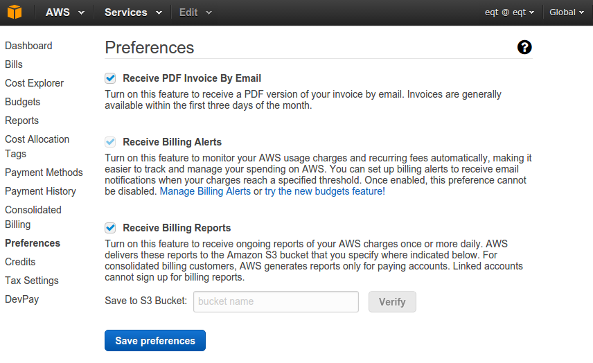593x363 pixels.
Task: Open Cost Explorer from the sidebar
Action: coord(35,83)
